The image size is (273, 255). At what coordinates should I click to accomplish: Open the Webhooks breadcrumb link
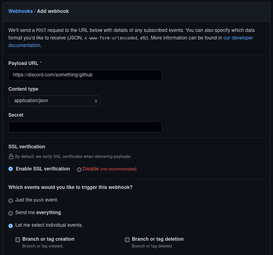tap(20, 11)
